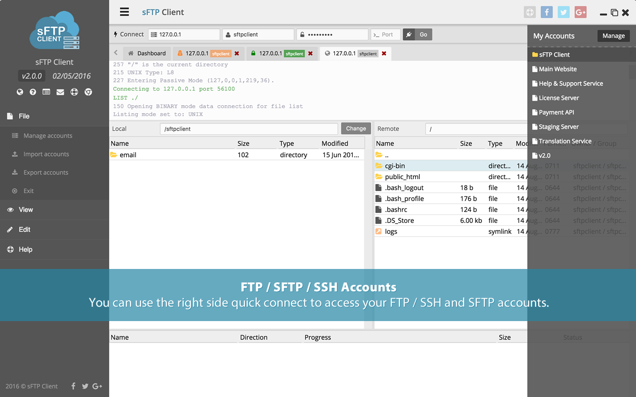Click the local path field /sftpclient
This screenshot has width=636, height=397.
249,129
